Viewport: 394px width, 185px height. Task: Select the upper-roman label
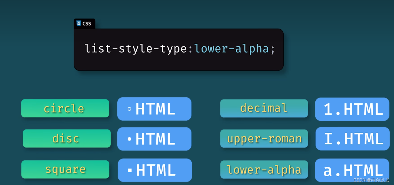pos(264,138)
